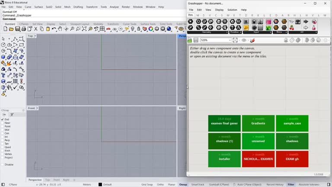Open the Top viewport dropdown arrow
Image resolution: width=332 pixels, height=187 pixels.
click(x=35, y=36)
